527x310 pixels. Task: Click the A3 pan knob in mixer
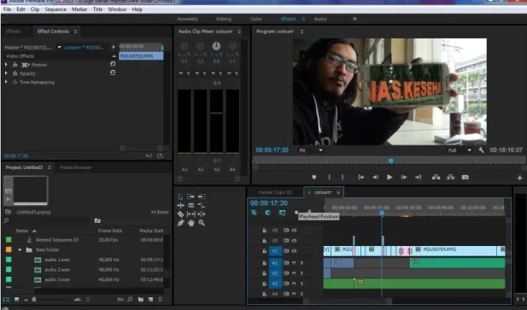click(x=216, y=46)
